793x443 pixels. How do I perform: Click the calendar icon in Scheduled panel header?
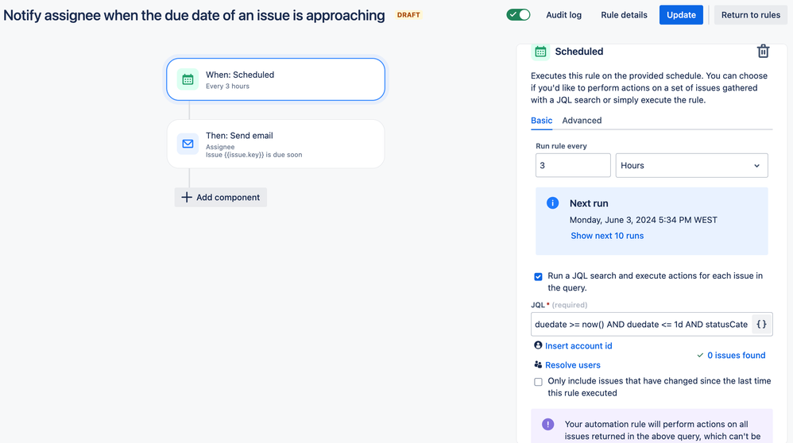click(540, 52)
